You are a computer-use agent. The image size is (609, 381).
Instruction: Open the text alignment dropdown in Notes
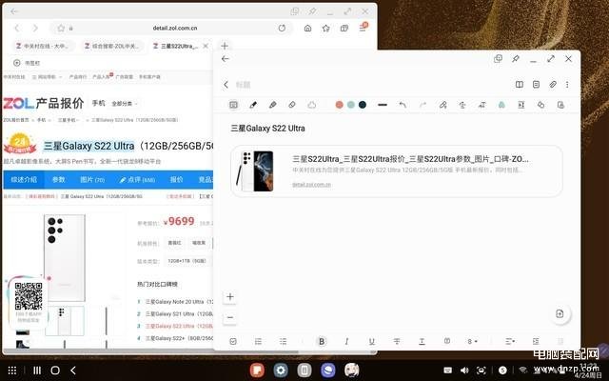pyautogui.click(x=510, y=341)
